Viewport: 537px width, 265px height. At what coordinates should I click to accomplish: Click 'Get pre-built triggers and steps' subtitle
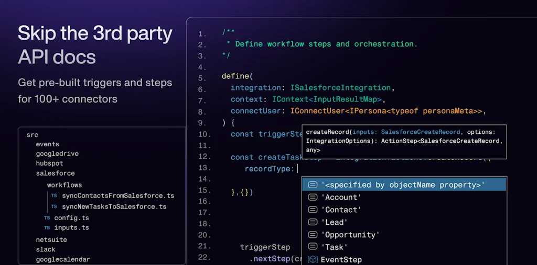pos(95,83)
